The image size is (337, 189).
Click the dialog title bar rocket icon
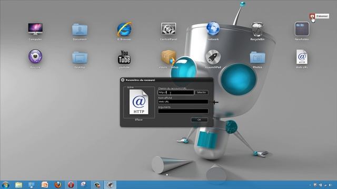click(x=123, y=80)
